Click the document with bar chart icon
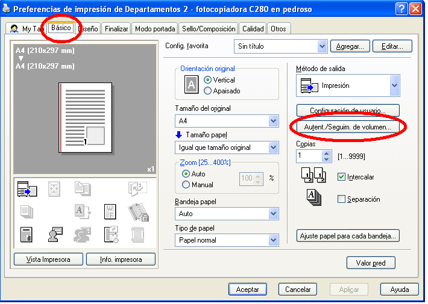This screenshot has width=428, height=304. tap(27, 235)
